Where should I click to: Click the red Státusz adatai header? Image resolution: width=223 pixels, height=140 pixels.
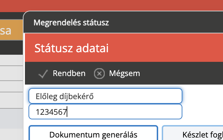pos(124,48)
